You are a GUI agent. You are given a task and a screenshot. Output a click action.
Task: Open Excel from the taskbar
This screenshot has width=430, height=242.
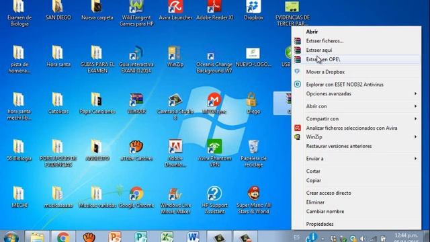pyautogui.click(x=167, y=237)
